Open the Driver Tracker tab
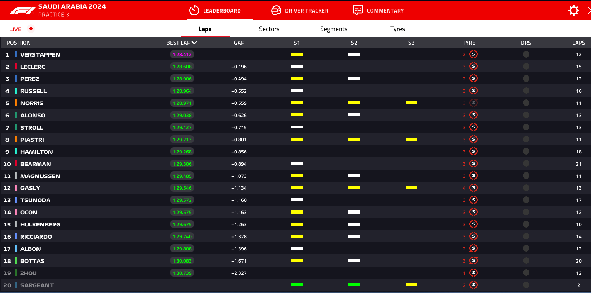 (x=300, y=10)
